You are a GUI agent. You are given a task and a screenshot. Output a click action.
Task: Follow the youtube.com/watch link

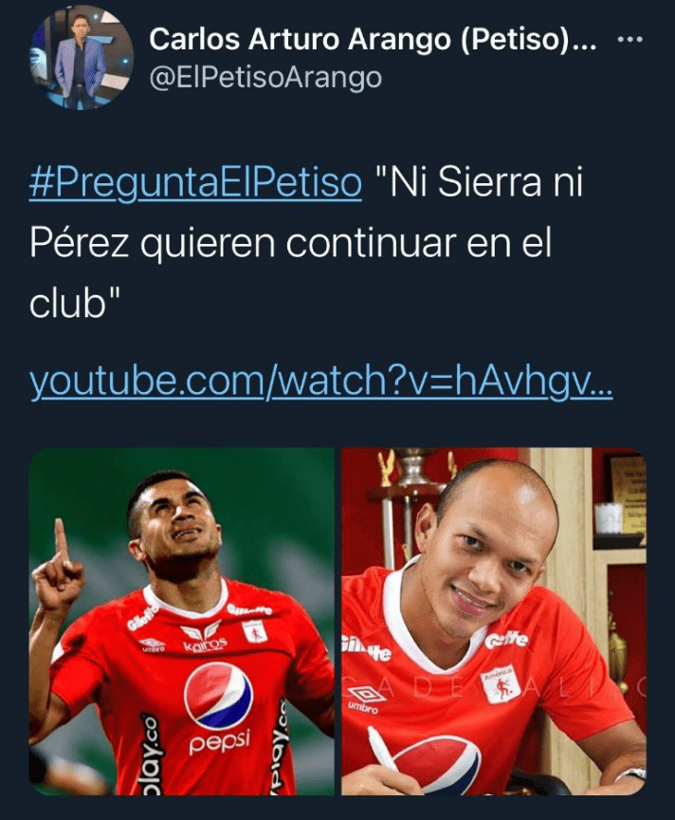[x=320, y=381]
